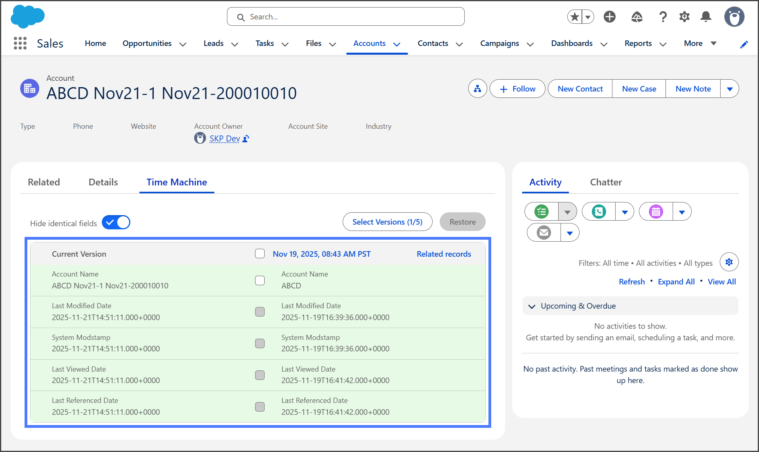
Task: Check the Account Name ABCD field checkbox
Action: (x=260, y=280)
